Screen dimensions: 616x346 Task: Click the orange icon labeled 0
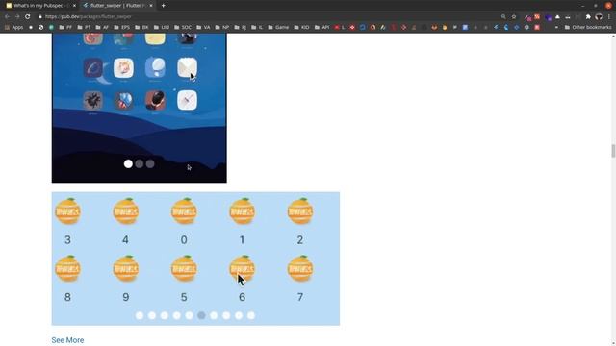click(184, 211)
